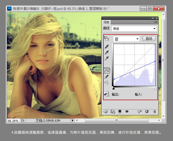
Task: Delete the adjustment layer with trash icon
Action: [x=154, y=112]
